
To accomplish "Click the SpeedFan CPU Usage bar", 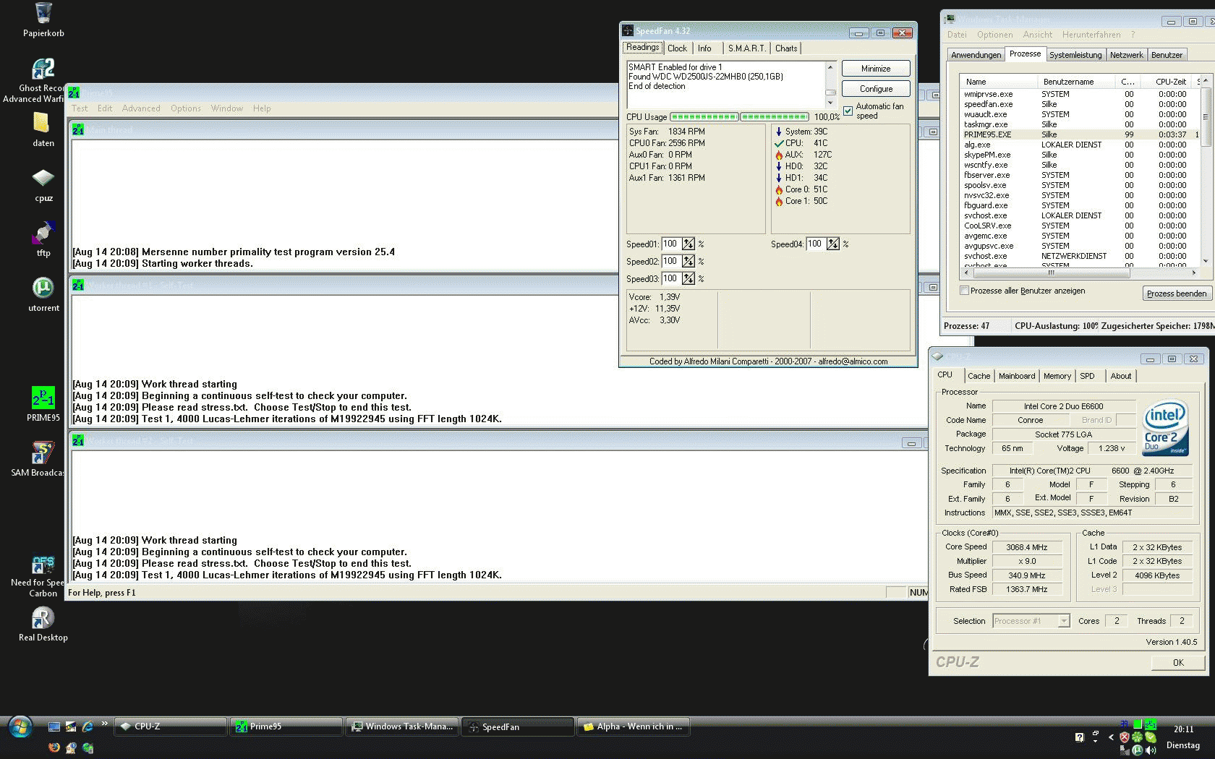I will (x=739, y=117).
